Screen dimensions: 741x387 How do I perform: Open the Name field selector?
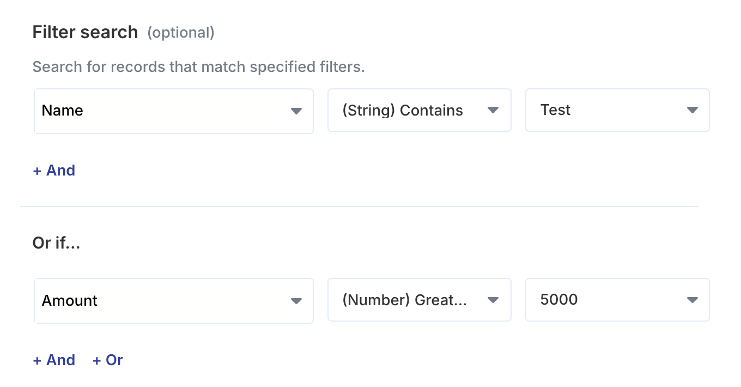point(163,111)
